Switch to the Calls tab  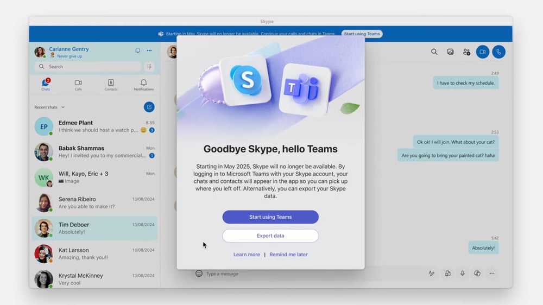click(78, 85)
